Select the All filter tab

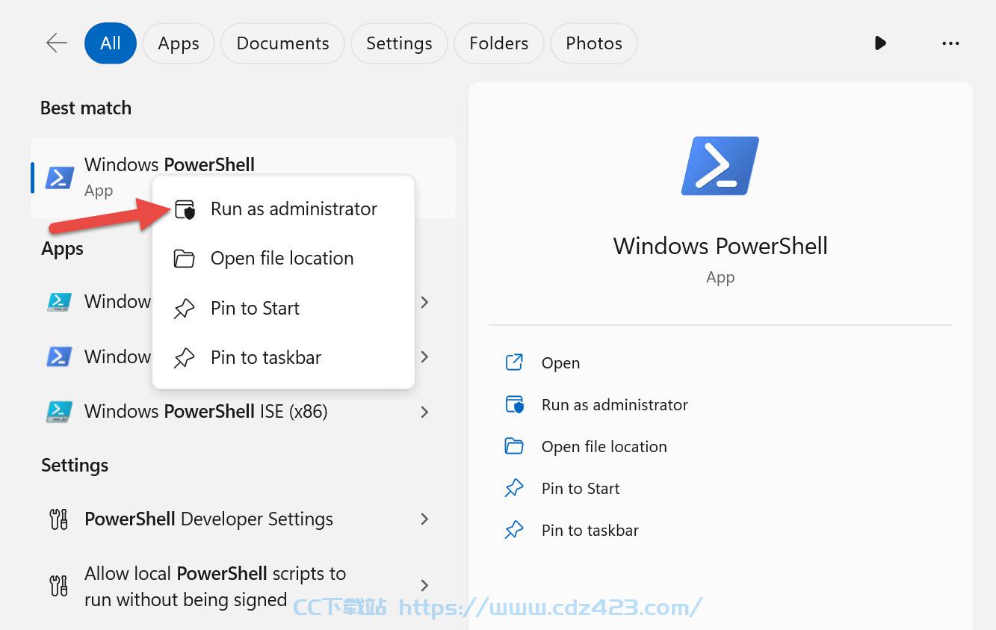coord(111,43)
